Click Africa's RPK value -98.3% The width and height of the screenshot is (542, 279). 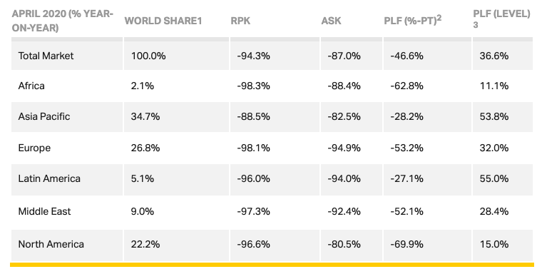[253, 86]
